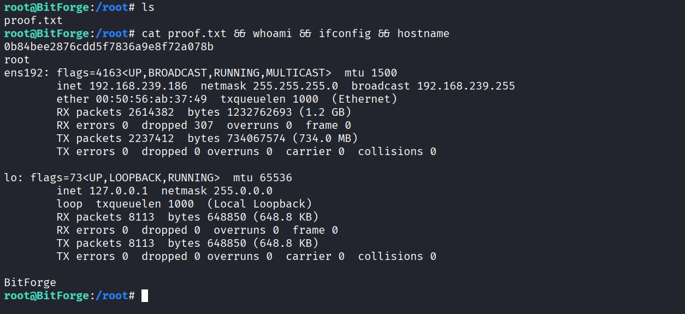685x314 pixels.
Task: Click the whoami output line "root"
Action: (x=17, y=60)
